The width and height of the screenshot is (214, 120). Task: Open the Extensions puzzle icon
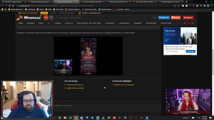197,6
